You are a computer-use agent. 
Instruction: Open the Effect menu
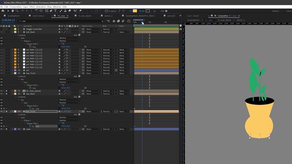[32, 7]
